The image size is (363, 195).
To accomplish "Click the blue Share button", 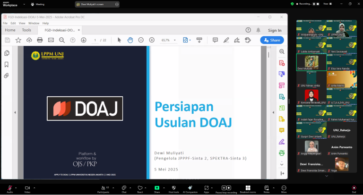I will 272,40.
